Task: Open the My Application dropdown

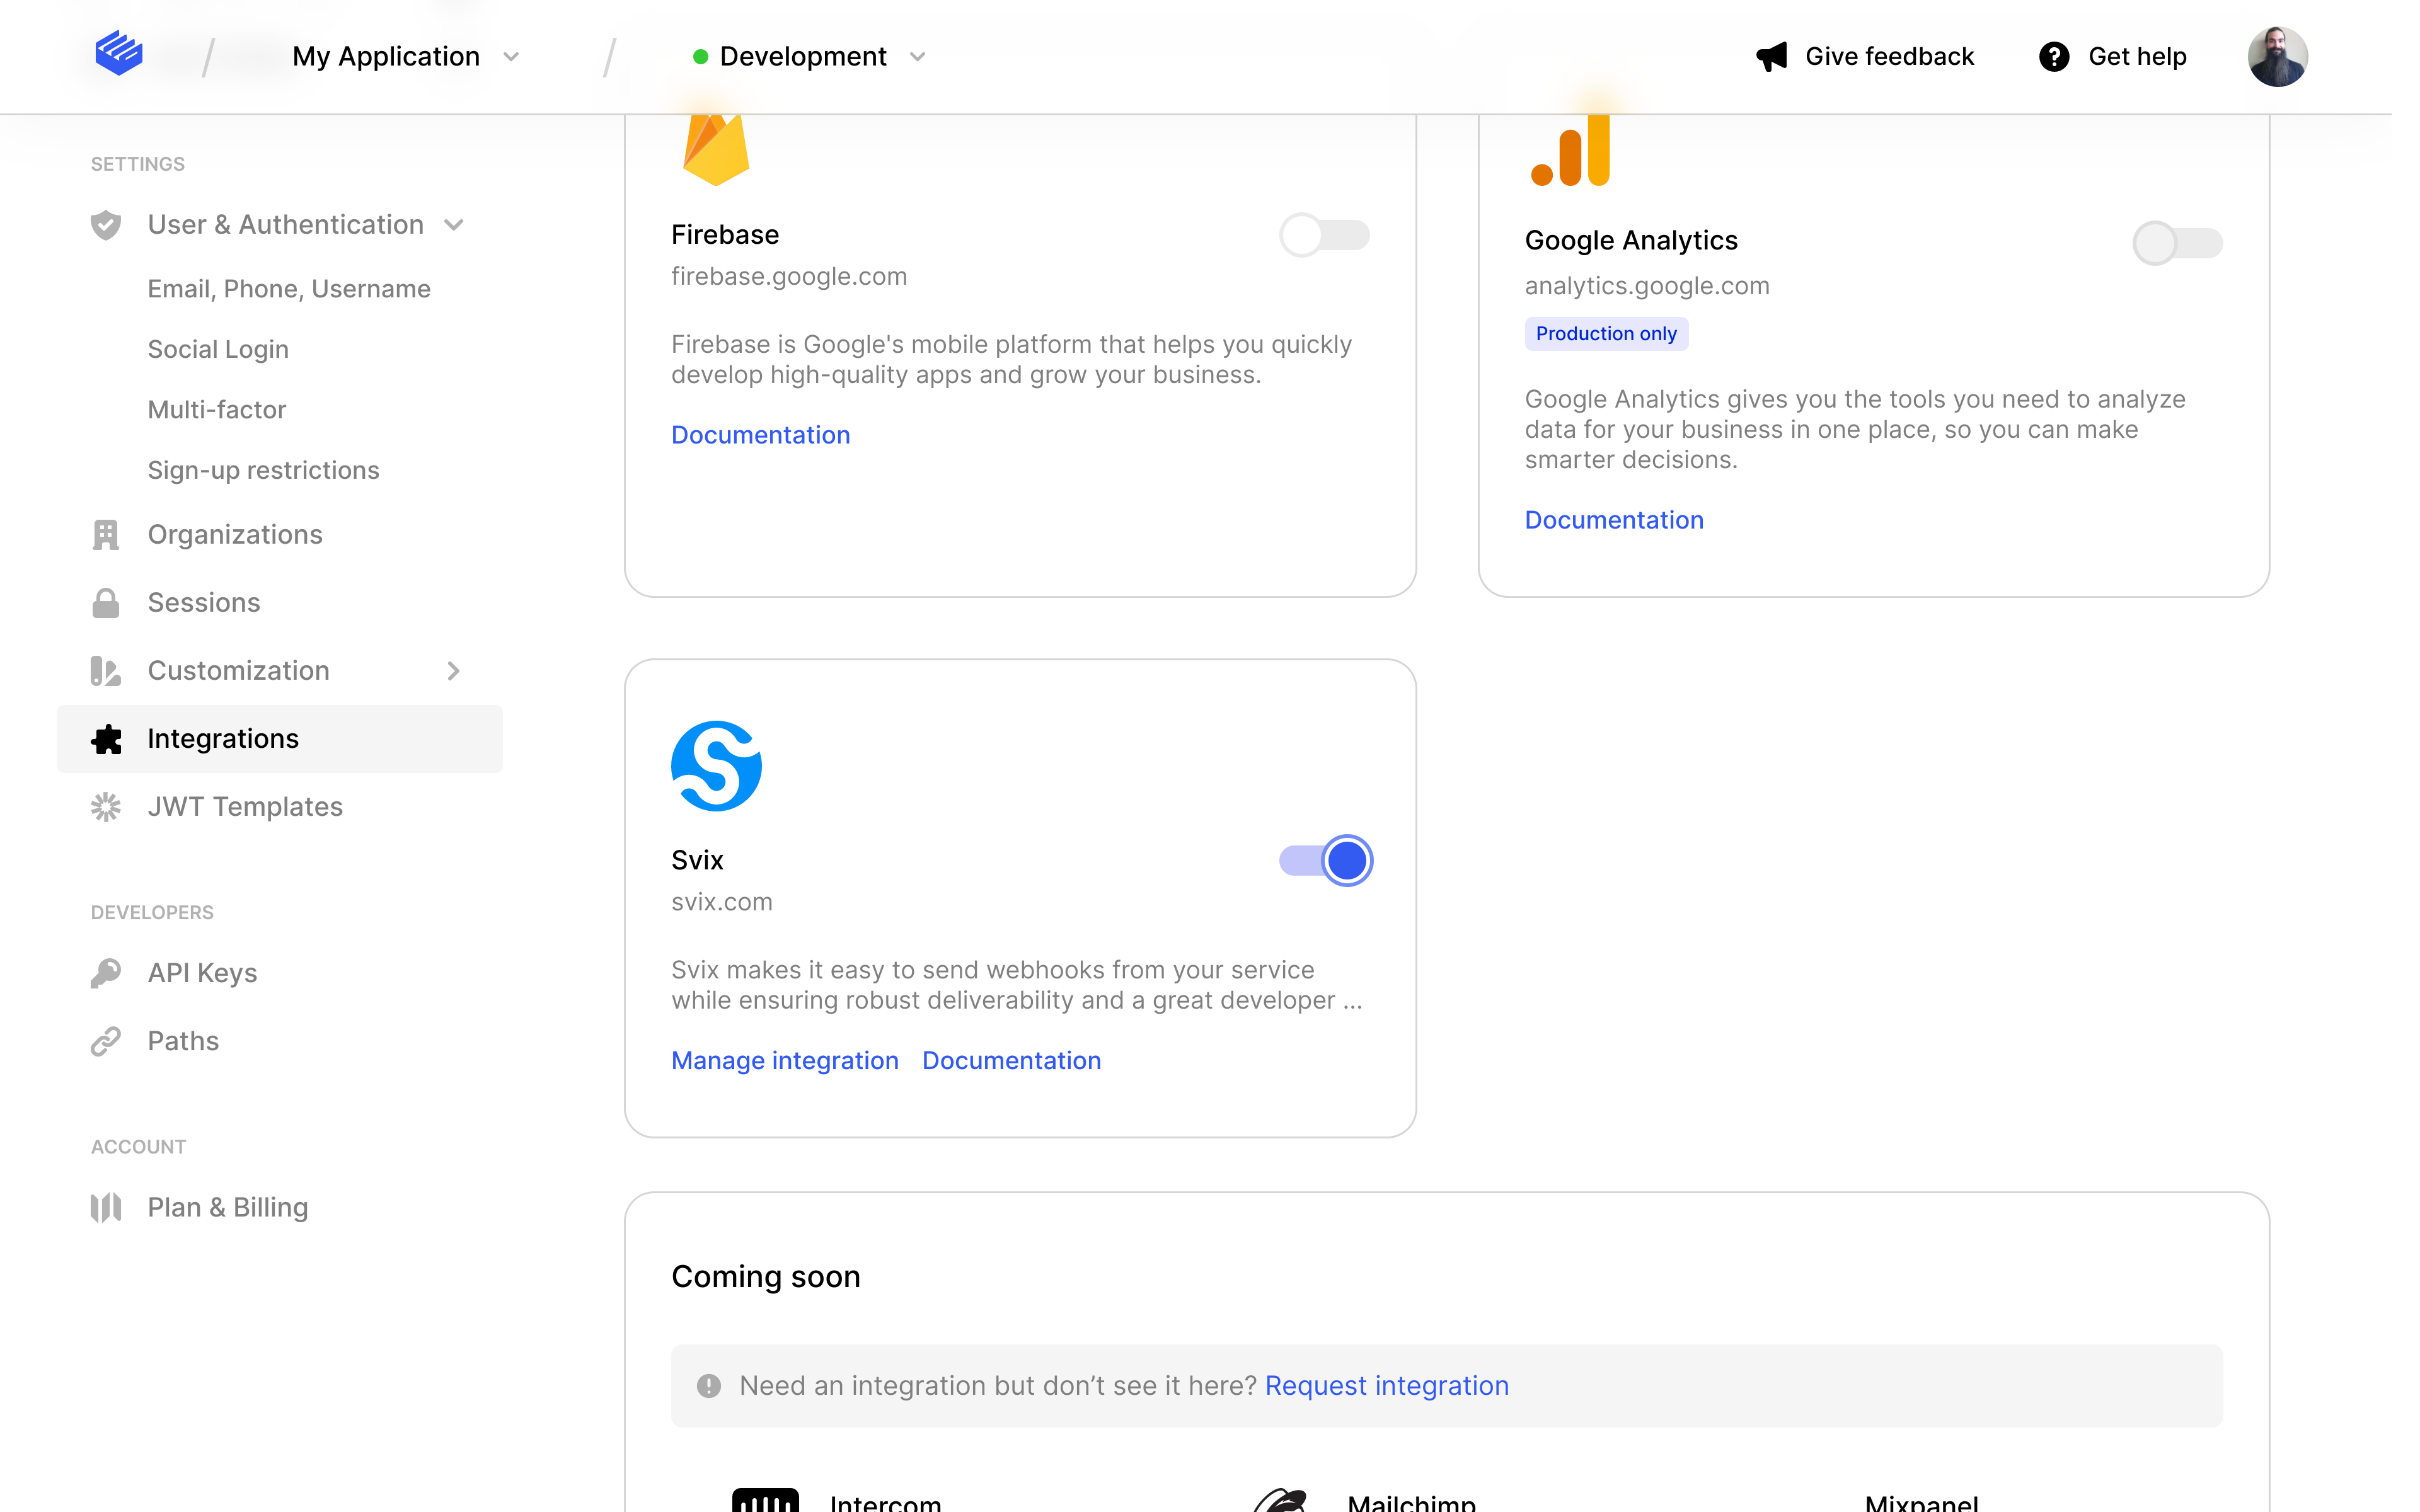Action: click(406, 57)
